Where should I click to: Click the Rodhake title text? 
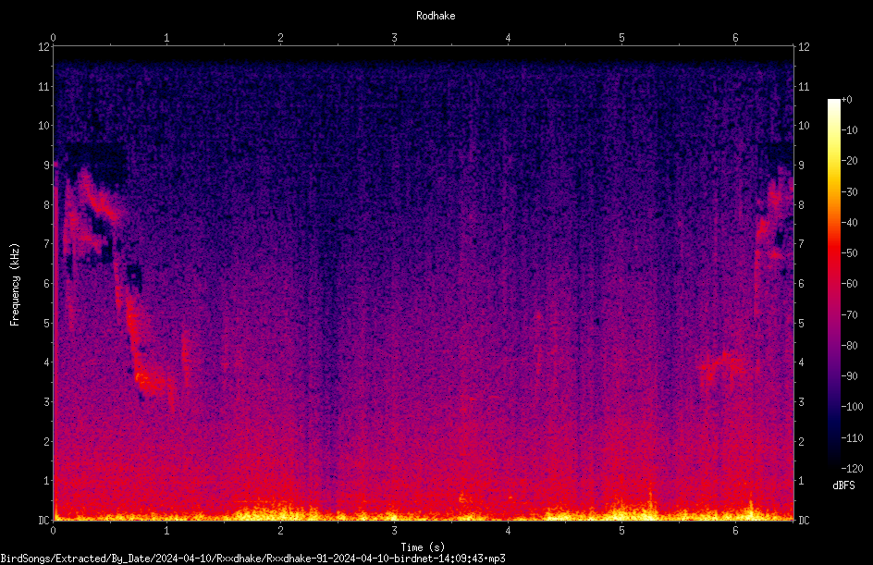tap(436, 16)
